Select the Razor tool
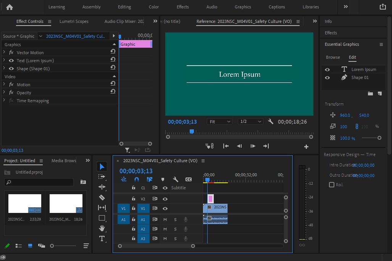 [102, 198]
